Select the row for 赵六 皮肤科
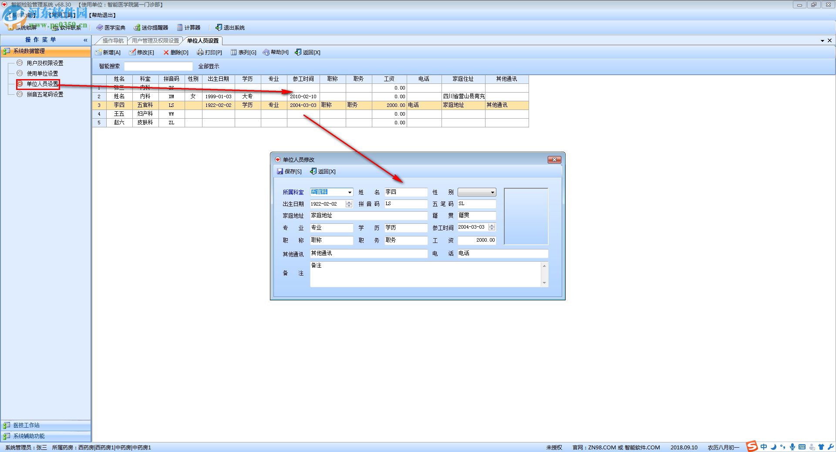 [310, 123]
